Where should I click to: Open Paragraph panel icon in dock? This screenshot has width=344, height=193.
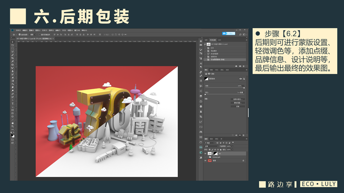click(201, 67)
